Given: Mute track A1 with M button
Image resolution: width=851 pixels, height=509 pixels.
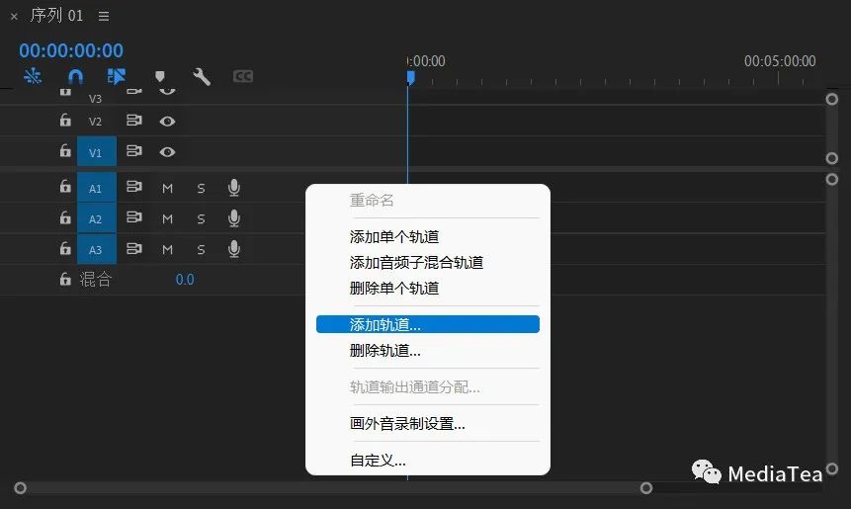Looking at the screenshot, I should [167, 189].
